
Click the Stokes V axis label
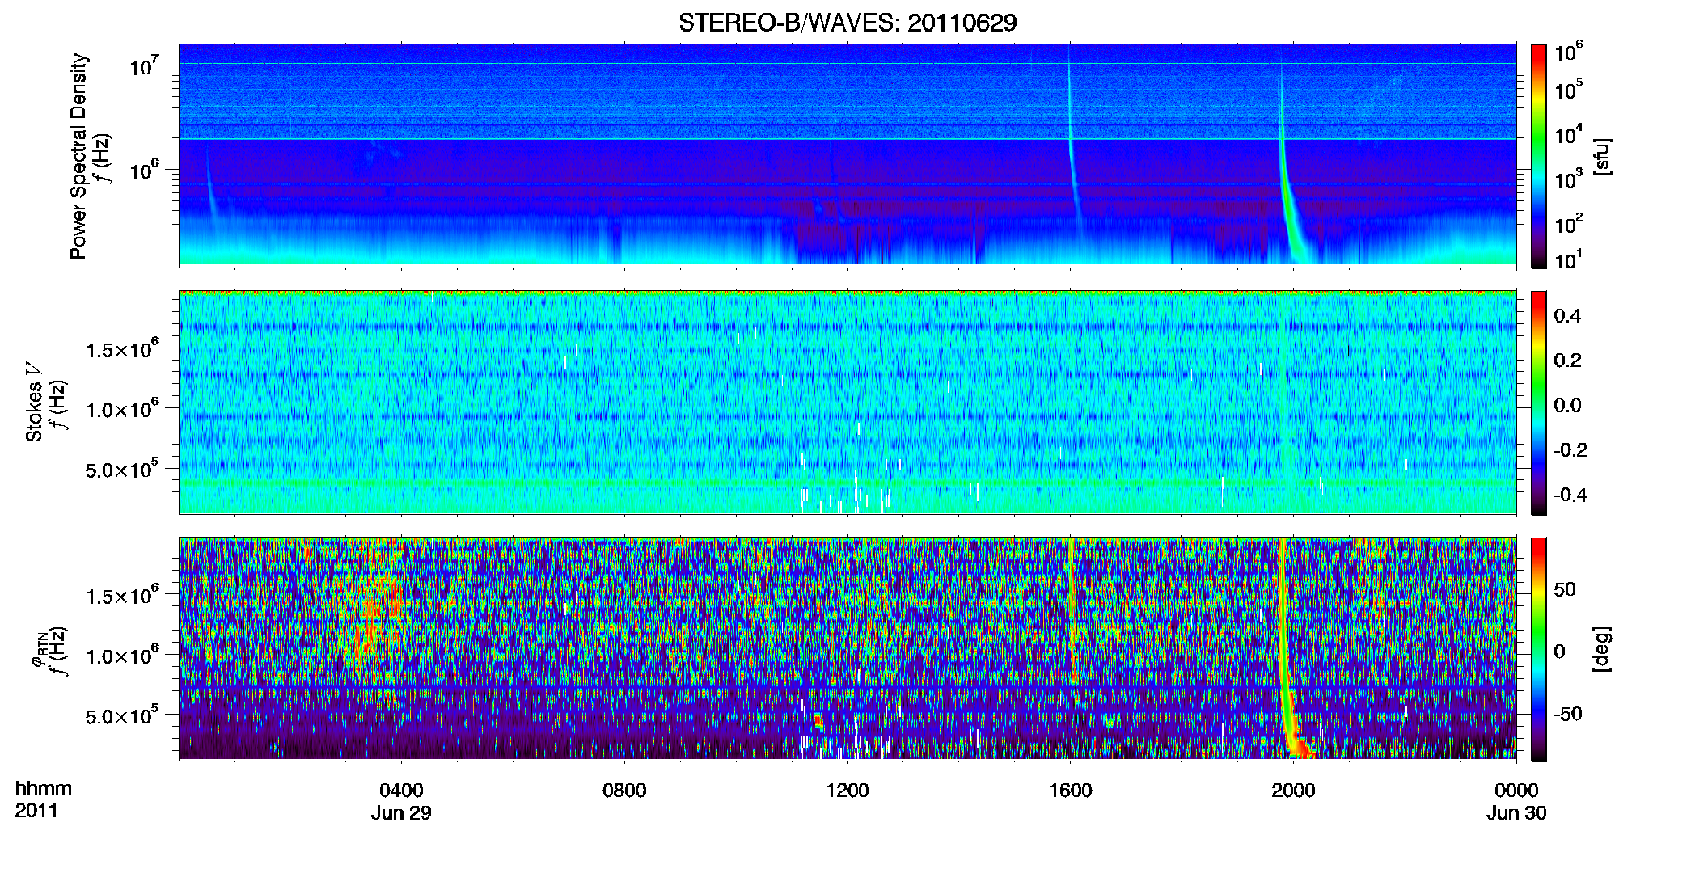(x=35, y=403)
